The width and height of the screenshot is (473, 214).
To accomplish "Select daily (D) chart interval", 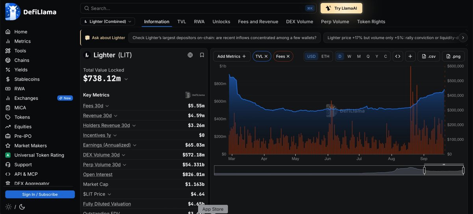I will [340, 57].
